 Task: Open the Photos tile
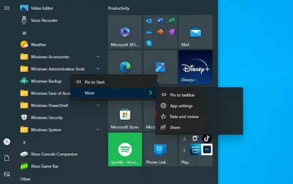160,62
